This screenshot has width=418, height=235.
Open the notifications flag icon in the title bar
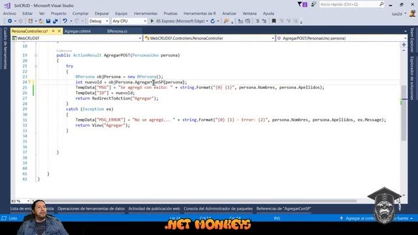tap(302, 5)
